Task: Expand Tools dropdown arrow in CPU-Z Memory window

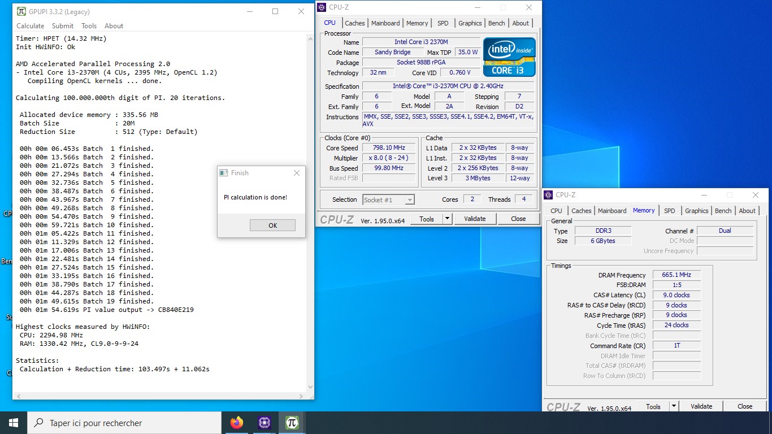Action: pos(674,406)
